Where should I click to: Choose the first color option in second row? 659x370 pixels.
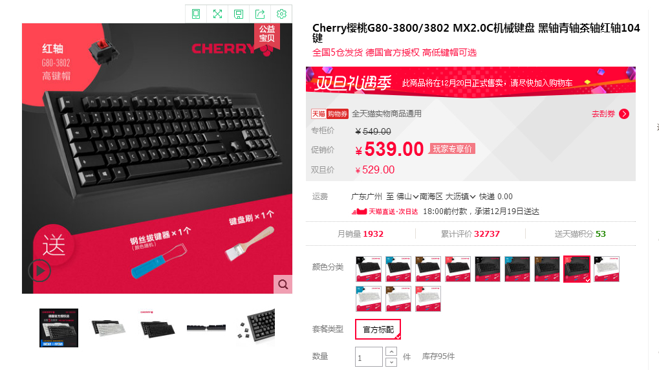pos(369,299)
